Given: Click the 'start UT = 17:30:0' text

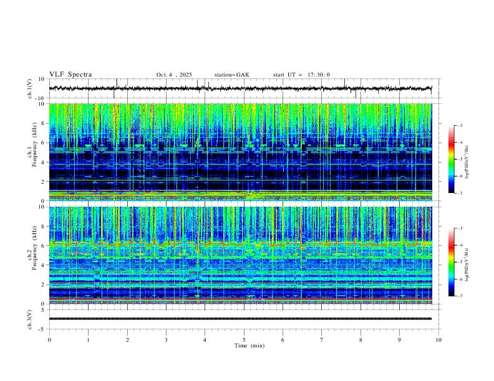Looking at the screenshot, I should click(x=301, y=75).
